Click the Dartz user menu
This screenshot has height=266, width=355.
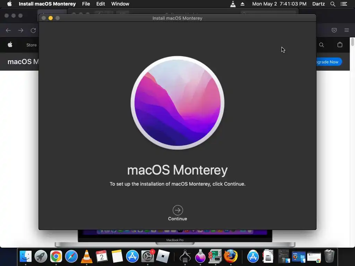pyautogui.click(x=319, y=4)
